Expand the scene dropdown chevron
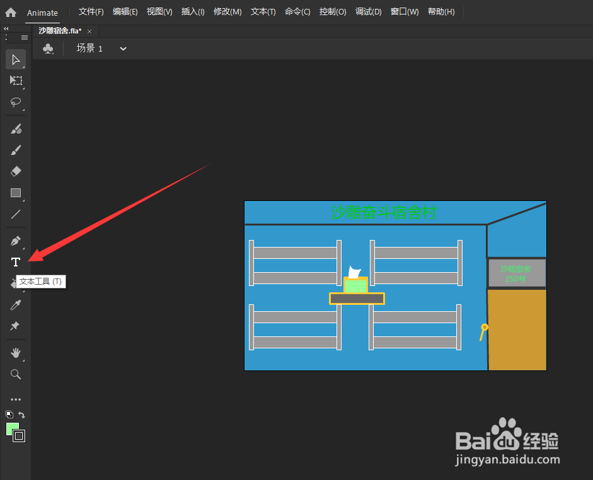This screenshot has height=480, width=593. click(x=123, y=49)
